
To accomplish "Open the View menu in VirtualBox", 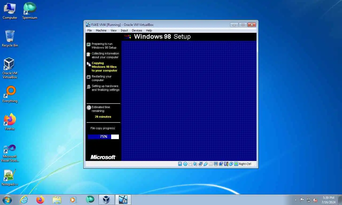I will click(x=114, y=30).
